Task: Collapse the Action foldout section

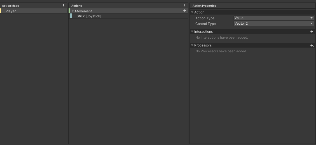Action: (192, 12)
